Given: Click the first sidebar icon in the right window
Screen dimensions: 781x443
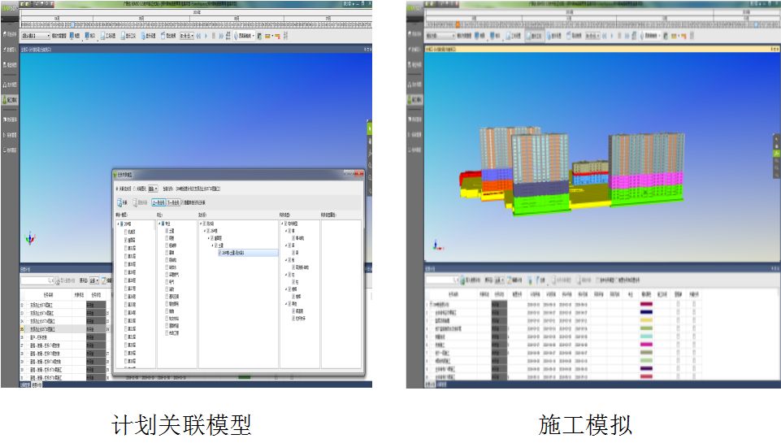Looking at the screenshot, I should [x=417, y=34].
